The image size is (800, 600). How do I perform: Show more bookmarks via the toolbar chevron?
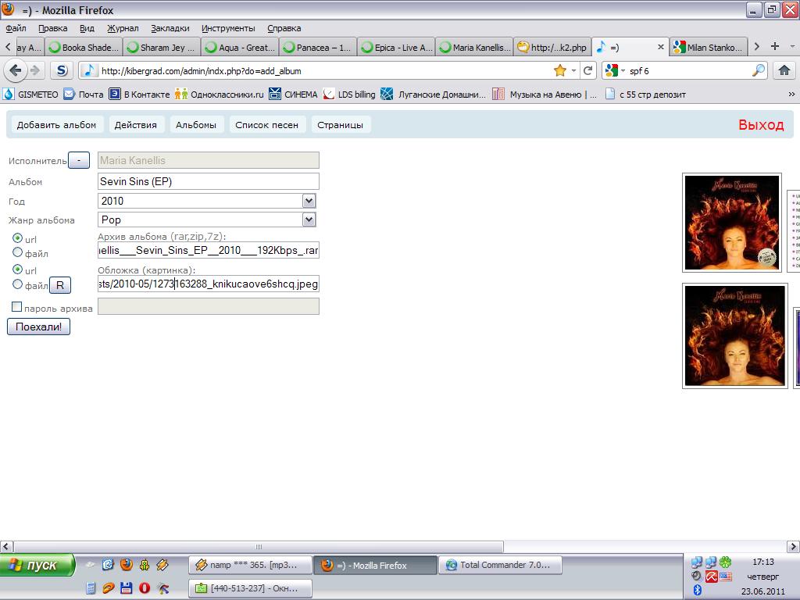click(791, 95)
